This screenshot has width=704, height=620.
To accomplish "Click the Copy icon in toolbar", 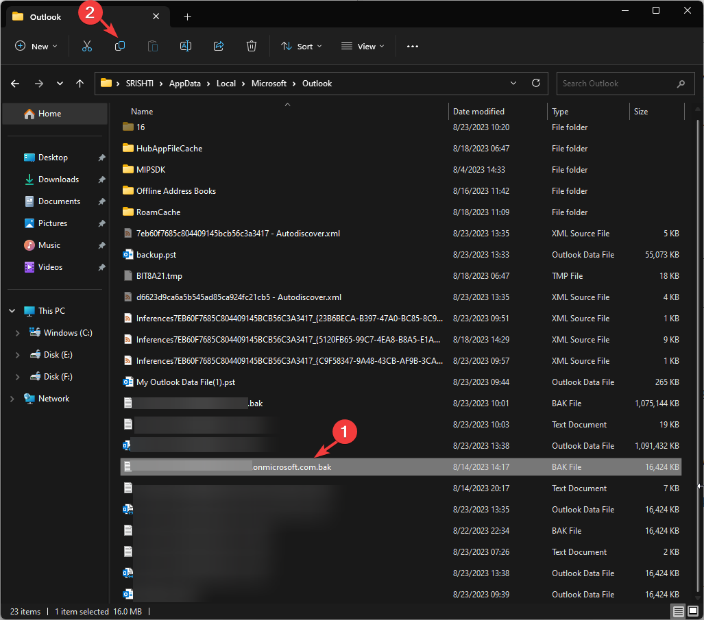I will 120,46.
